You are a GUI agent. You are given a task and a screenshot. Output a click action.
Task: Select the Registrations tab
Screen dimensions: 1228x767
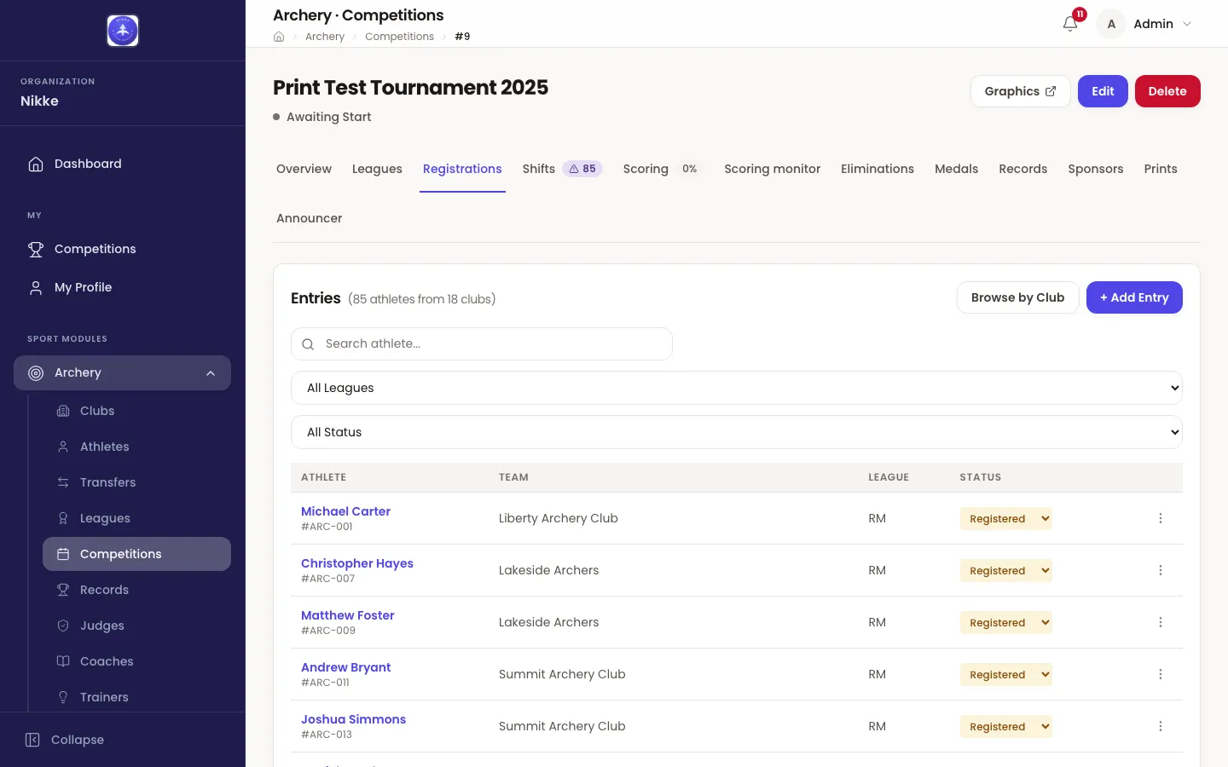point(462,169)
